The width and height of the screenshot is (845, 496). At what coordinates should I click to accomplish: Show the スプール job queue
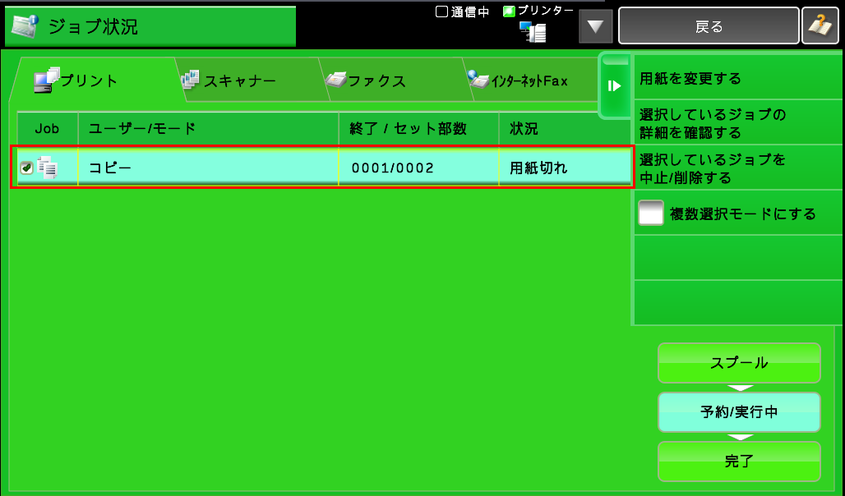pos(739,363)
